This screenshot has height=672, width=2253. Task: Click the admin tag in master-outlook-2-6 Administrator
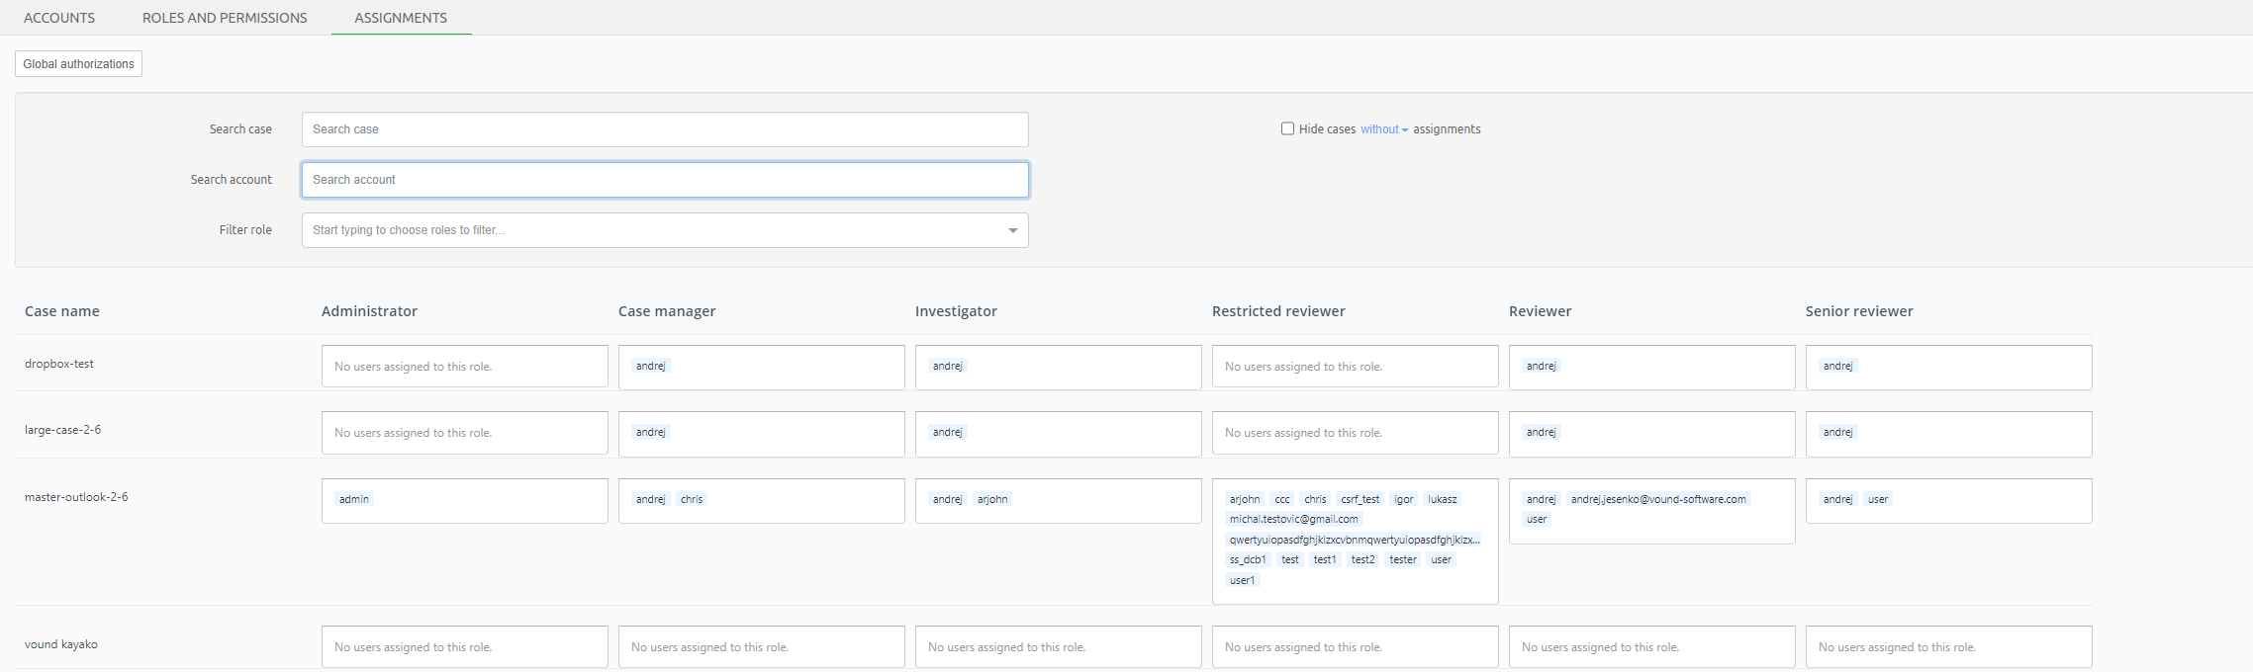tap(354, 499)
